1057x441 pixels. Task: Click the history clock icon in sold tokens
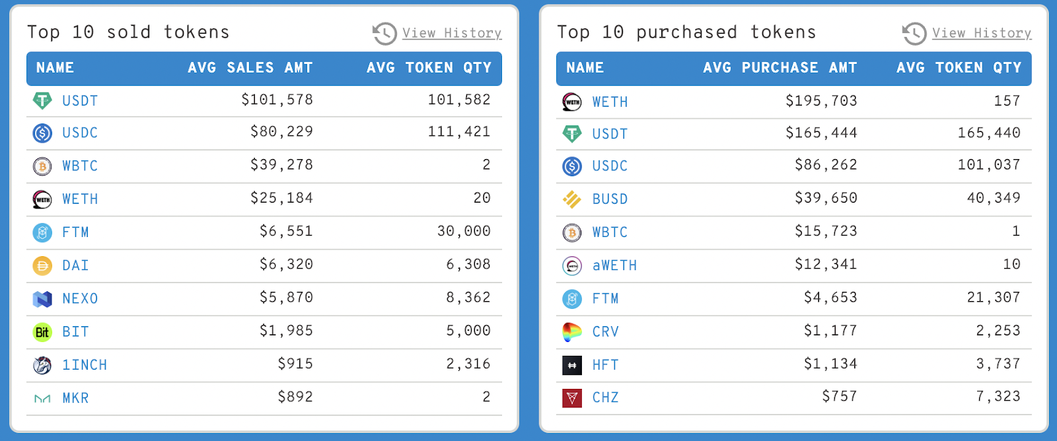pos(384,33)
